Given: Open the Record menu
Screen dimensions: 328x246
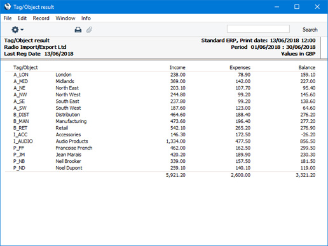Looking at the screenshot, I should click(41, 18).
